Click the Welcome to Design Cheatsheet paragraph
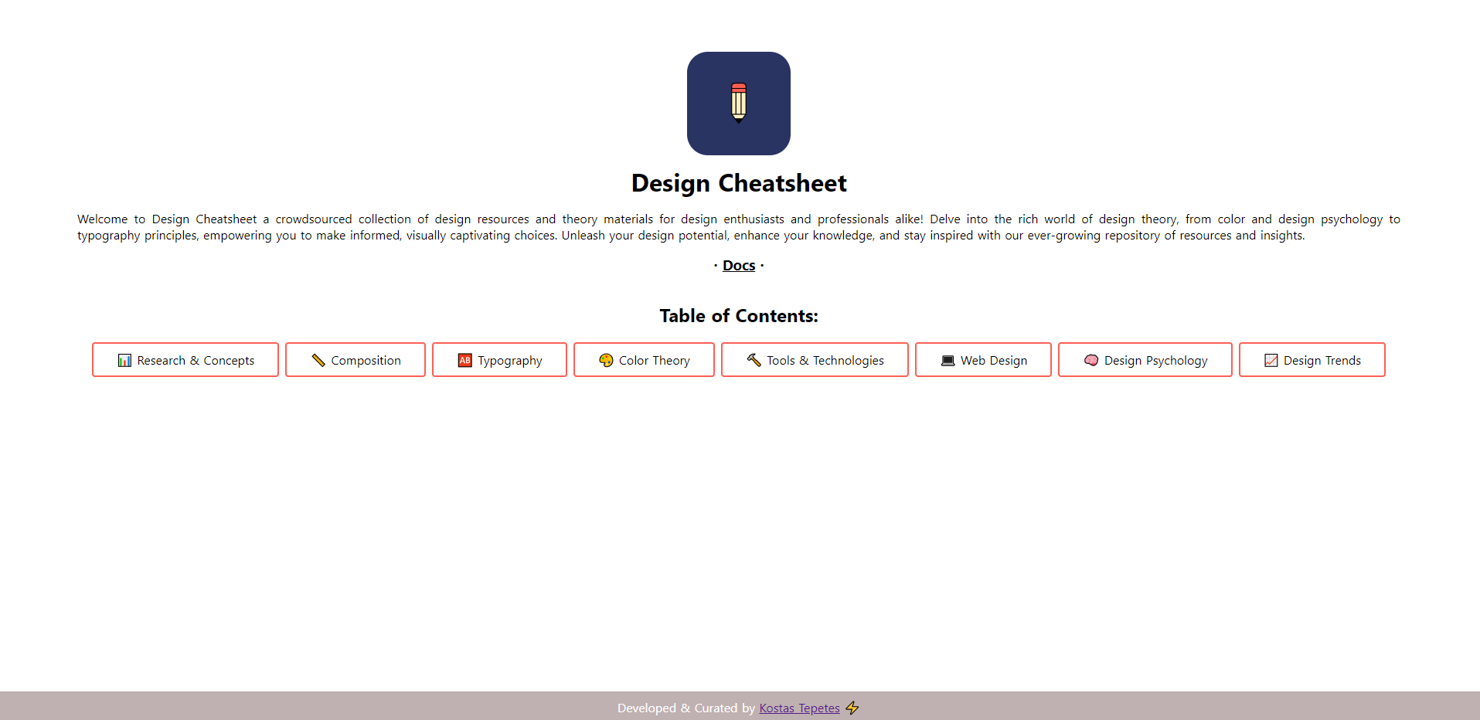The height and width of the screenshot is (720, 1480). (739, 227)
